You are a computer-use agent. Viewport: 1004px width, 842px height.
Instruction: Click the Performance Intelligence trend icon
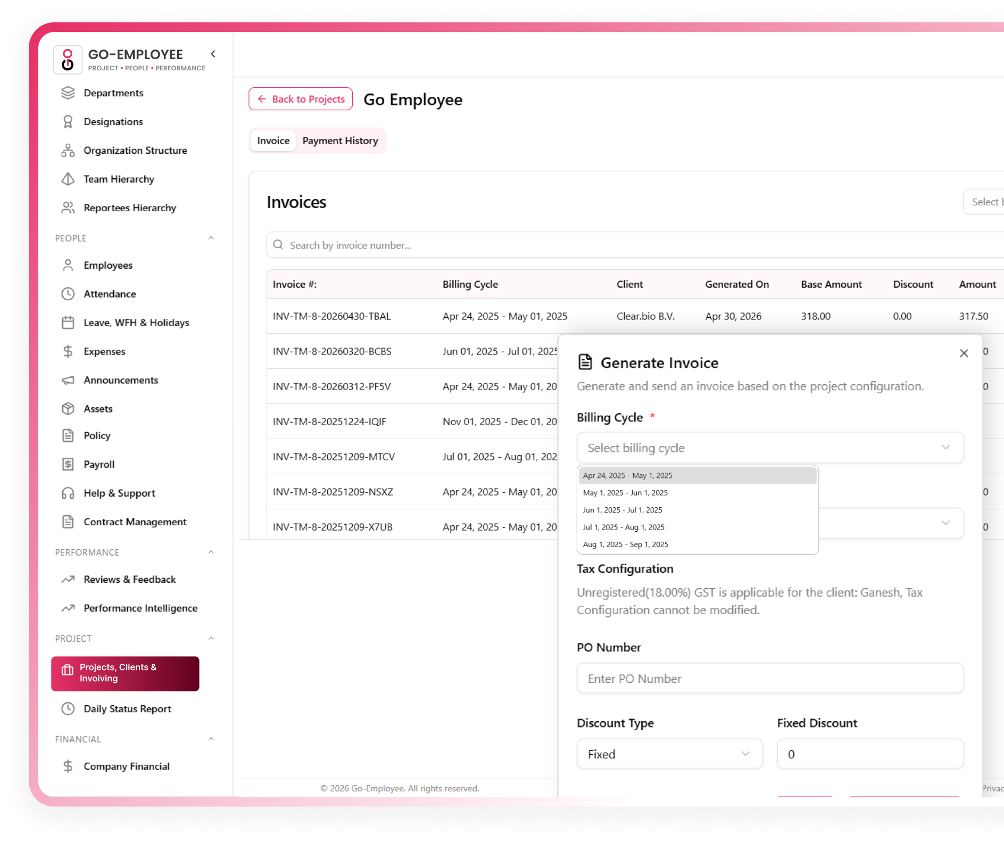coord(68,608)
